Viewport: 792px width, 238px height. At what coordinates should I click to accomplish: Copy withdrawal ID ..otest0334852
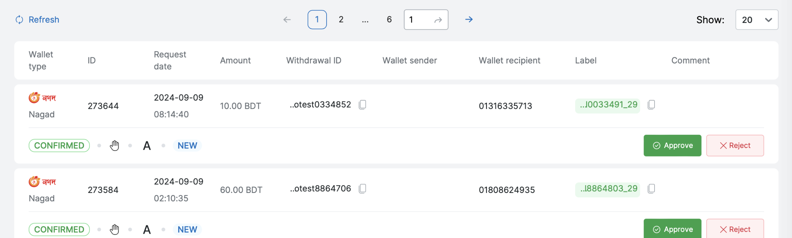(362, 105)
